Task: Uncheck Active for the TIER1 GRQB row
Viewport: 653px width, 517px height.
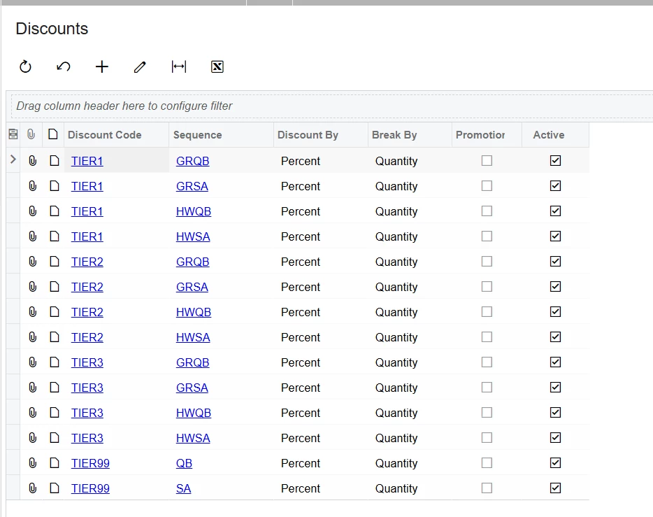Action: [555, 161]
